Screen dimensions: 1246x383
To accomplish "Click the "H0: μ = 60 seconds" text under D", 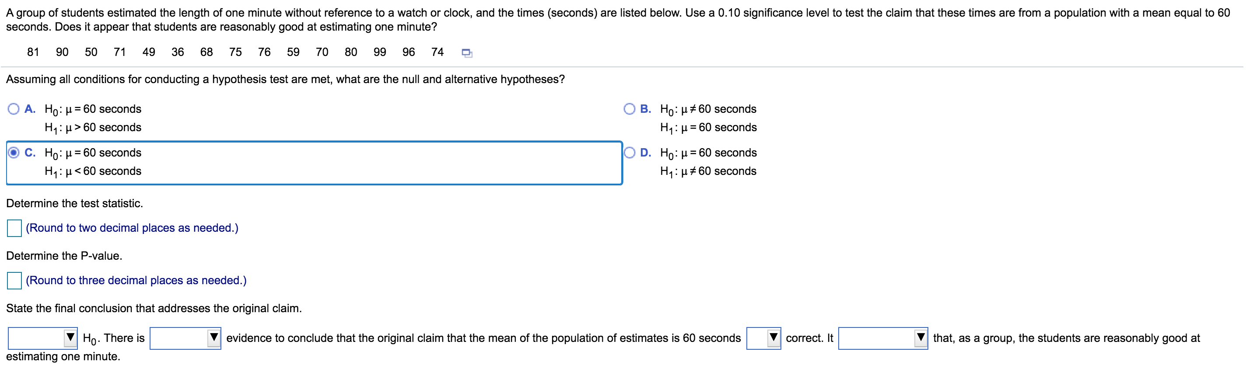I will (x=709, y=152).
